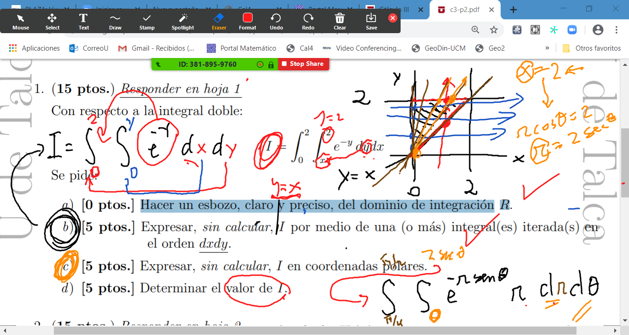Open Cal4 bookmark

click(300, 48)
